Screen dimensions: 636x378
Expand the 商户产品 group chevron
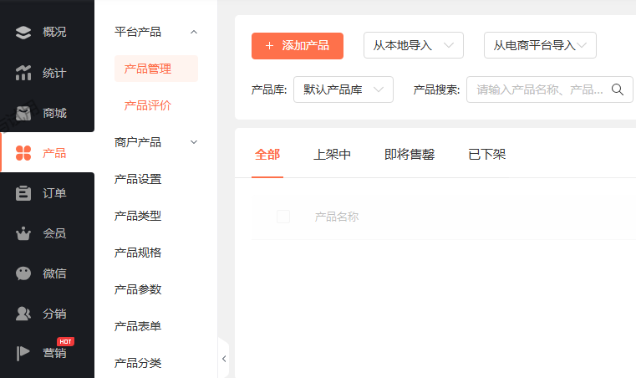194,142
